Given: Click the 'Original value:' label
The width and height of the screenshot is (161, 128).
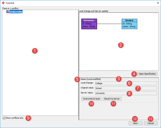Looking at the screenshot, I should (x=87, y=88).
